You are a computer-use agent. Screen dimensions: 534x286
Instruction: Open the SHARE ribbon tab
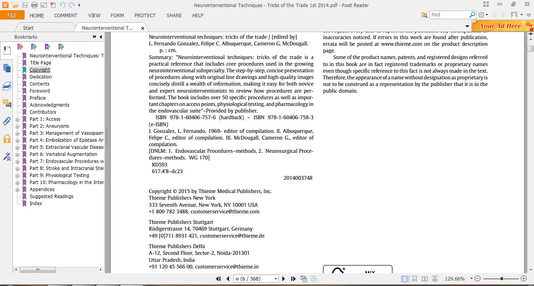tap(174, 15)
